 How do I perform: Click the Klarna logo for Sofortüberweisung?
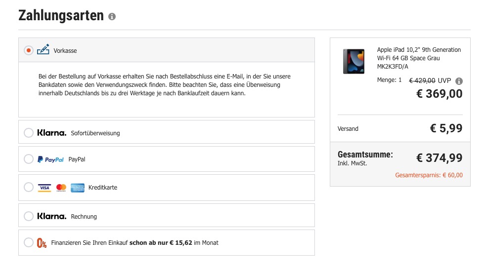pos(51,133)
